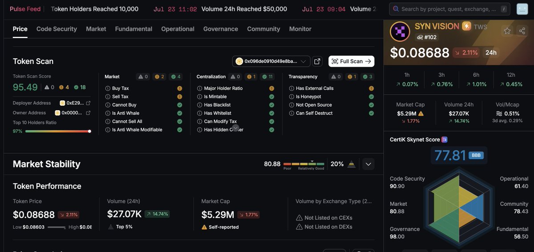534x252 pixels.
Task: Switch to the Market tab
Action: click(x=96, y=29)
